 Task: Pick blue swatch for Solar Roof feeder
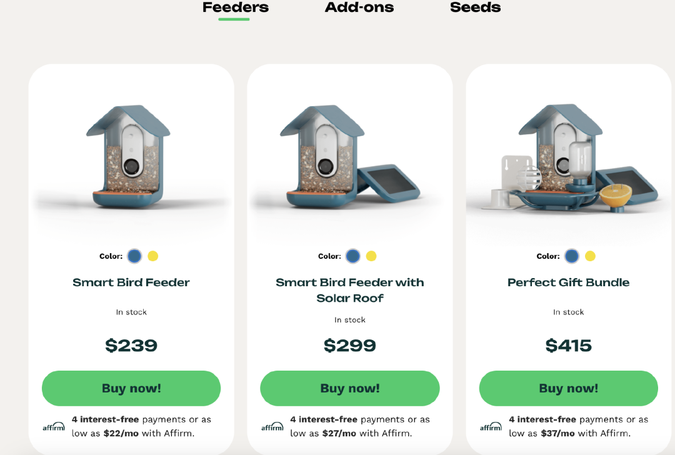(x=353, y=256)
